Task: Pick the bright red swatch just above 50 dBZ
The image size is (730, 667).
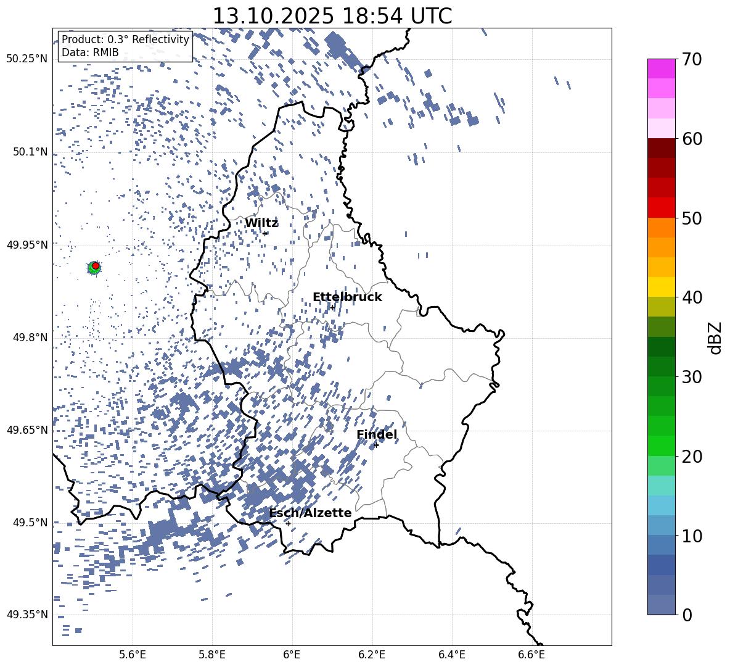Action: 661,208
